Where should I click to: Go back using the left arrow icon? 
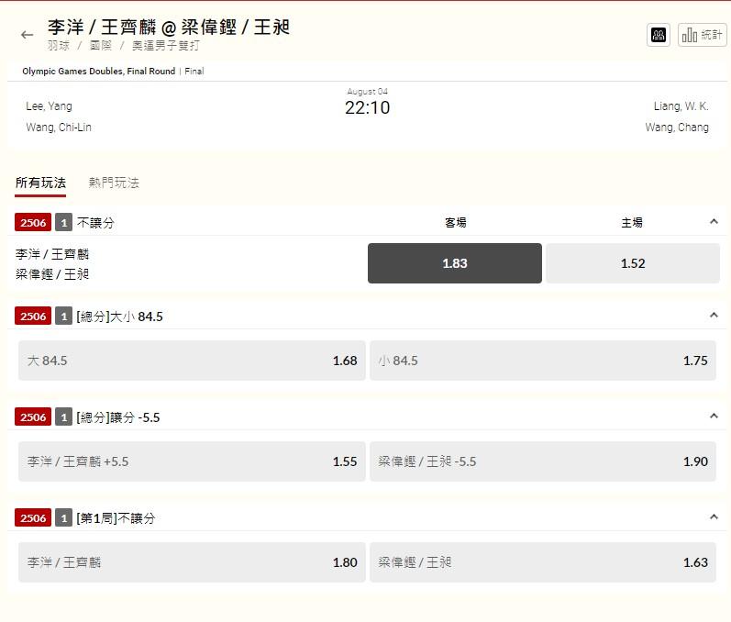pyautogui.click(x=27, y=35)
